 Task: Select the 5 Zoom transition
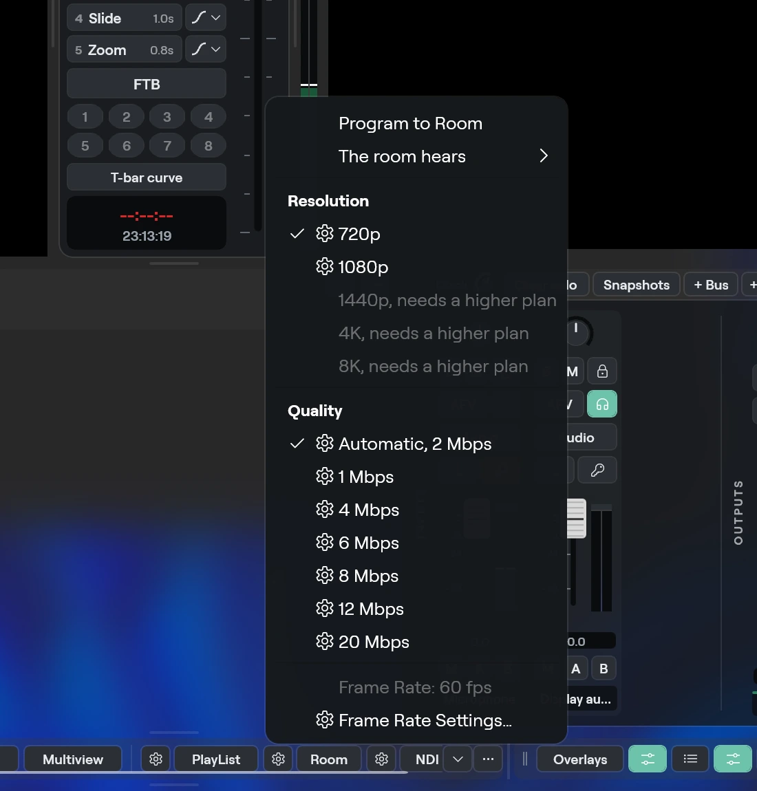pos(124,50)
